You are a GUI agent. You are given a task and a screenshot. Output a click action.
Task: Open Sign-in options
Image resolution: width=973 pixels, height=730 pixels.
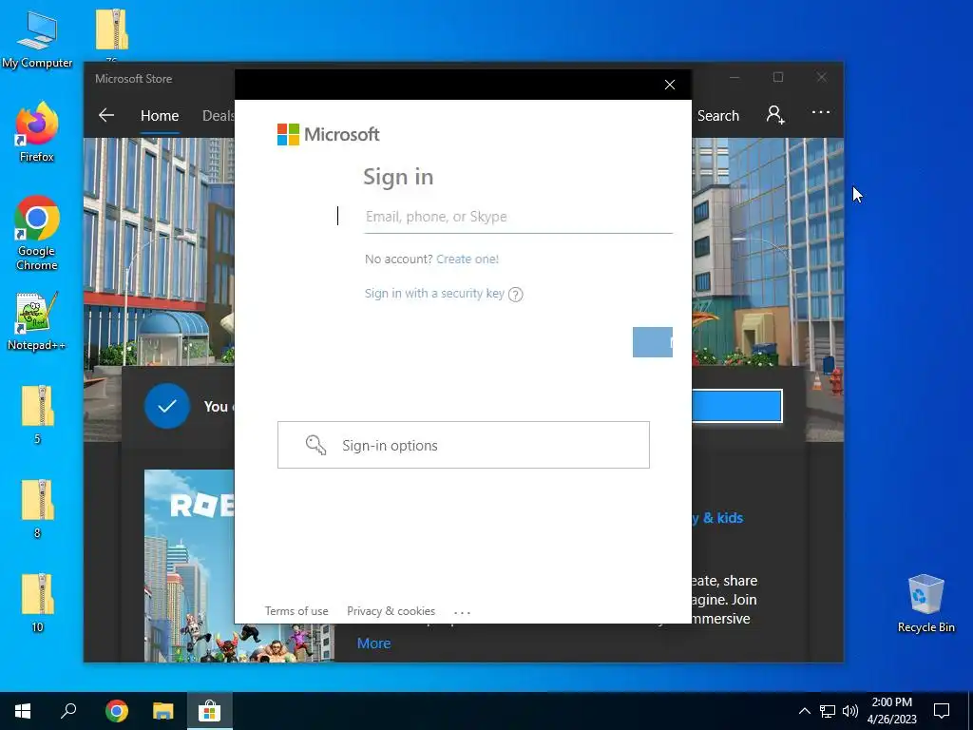point(464,445)
